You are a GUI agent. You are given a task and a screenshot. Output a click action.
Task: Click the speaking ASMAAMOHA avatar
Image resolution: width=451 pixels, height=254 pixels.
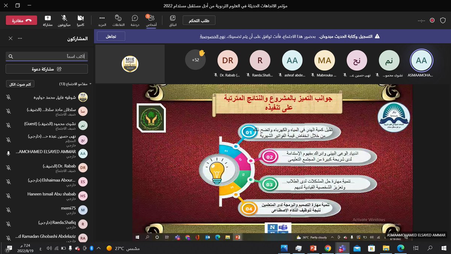pos(421,60)
